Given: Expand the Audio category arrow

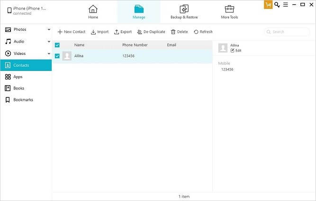Looking at the screenshot, I should tap(49, 42).
